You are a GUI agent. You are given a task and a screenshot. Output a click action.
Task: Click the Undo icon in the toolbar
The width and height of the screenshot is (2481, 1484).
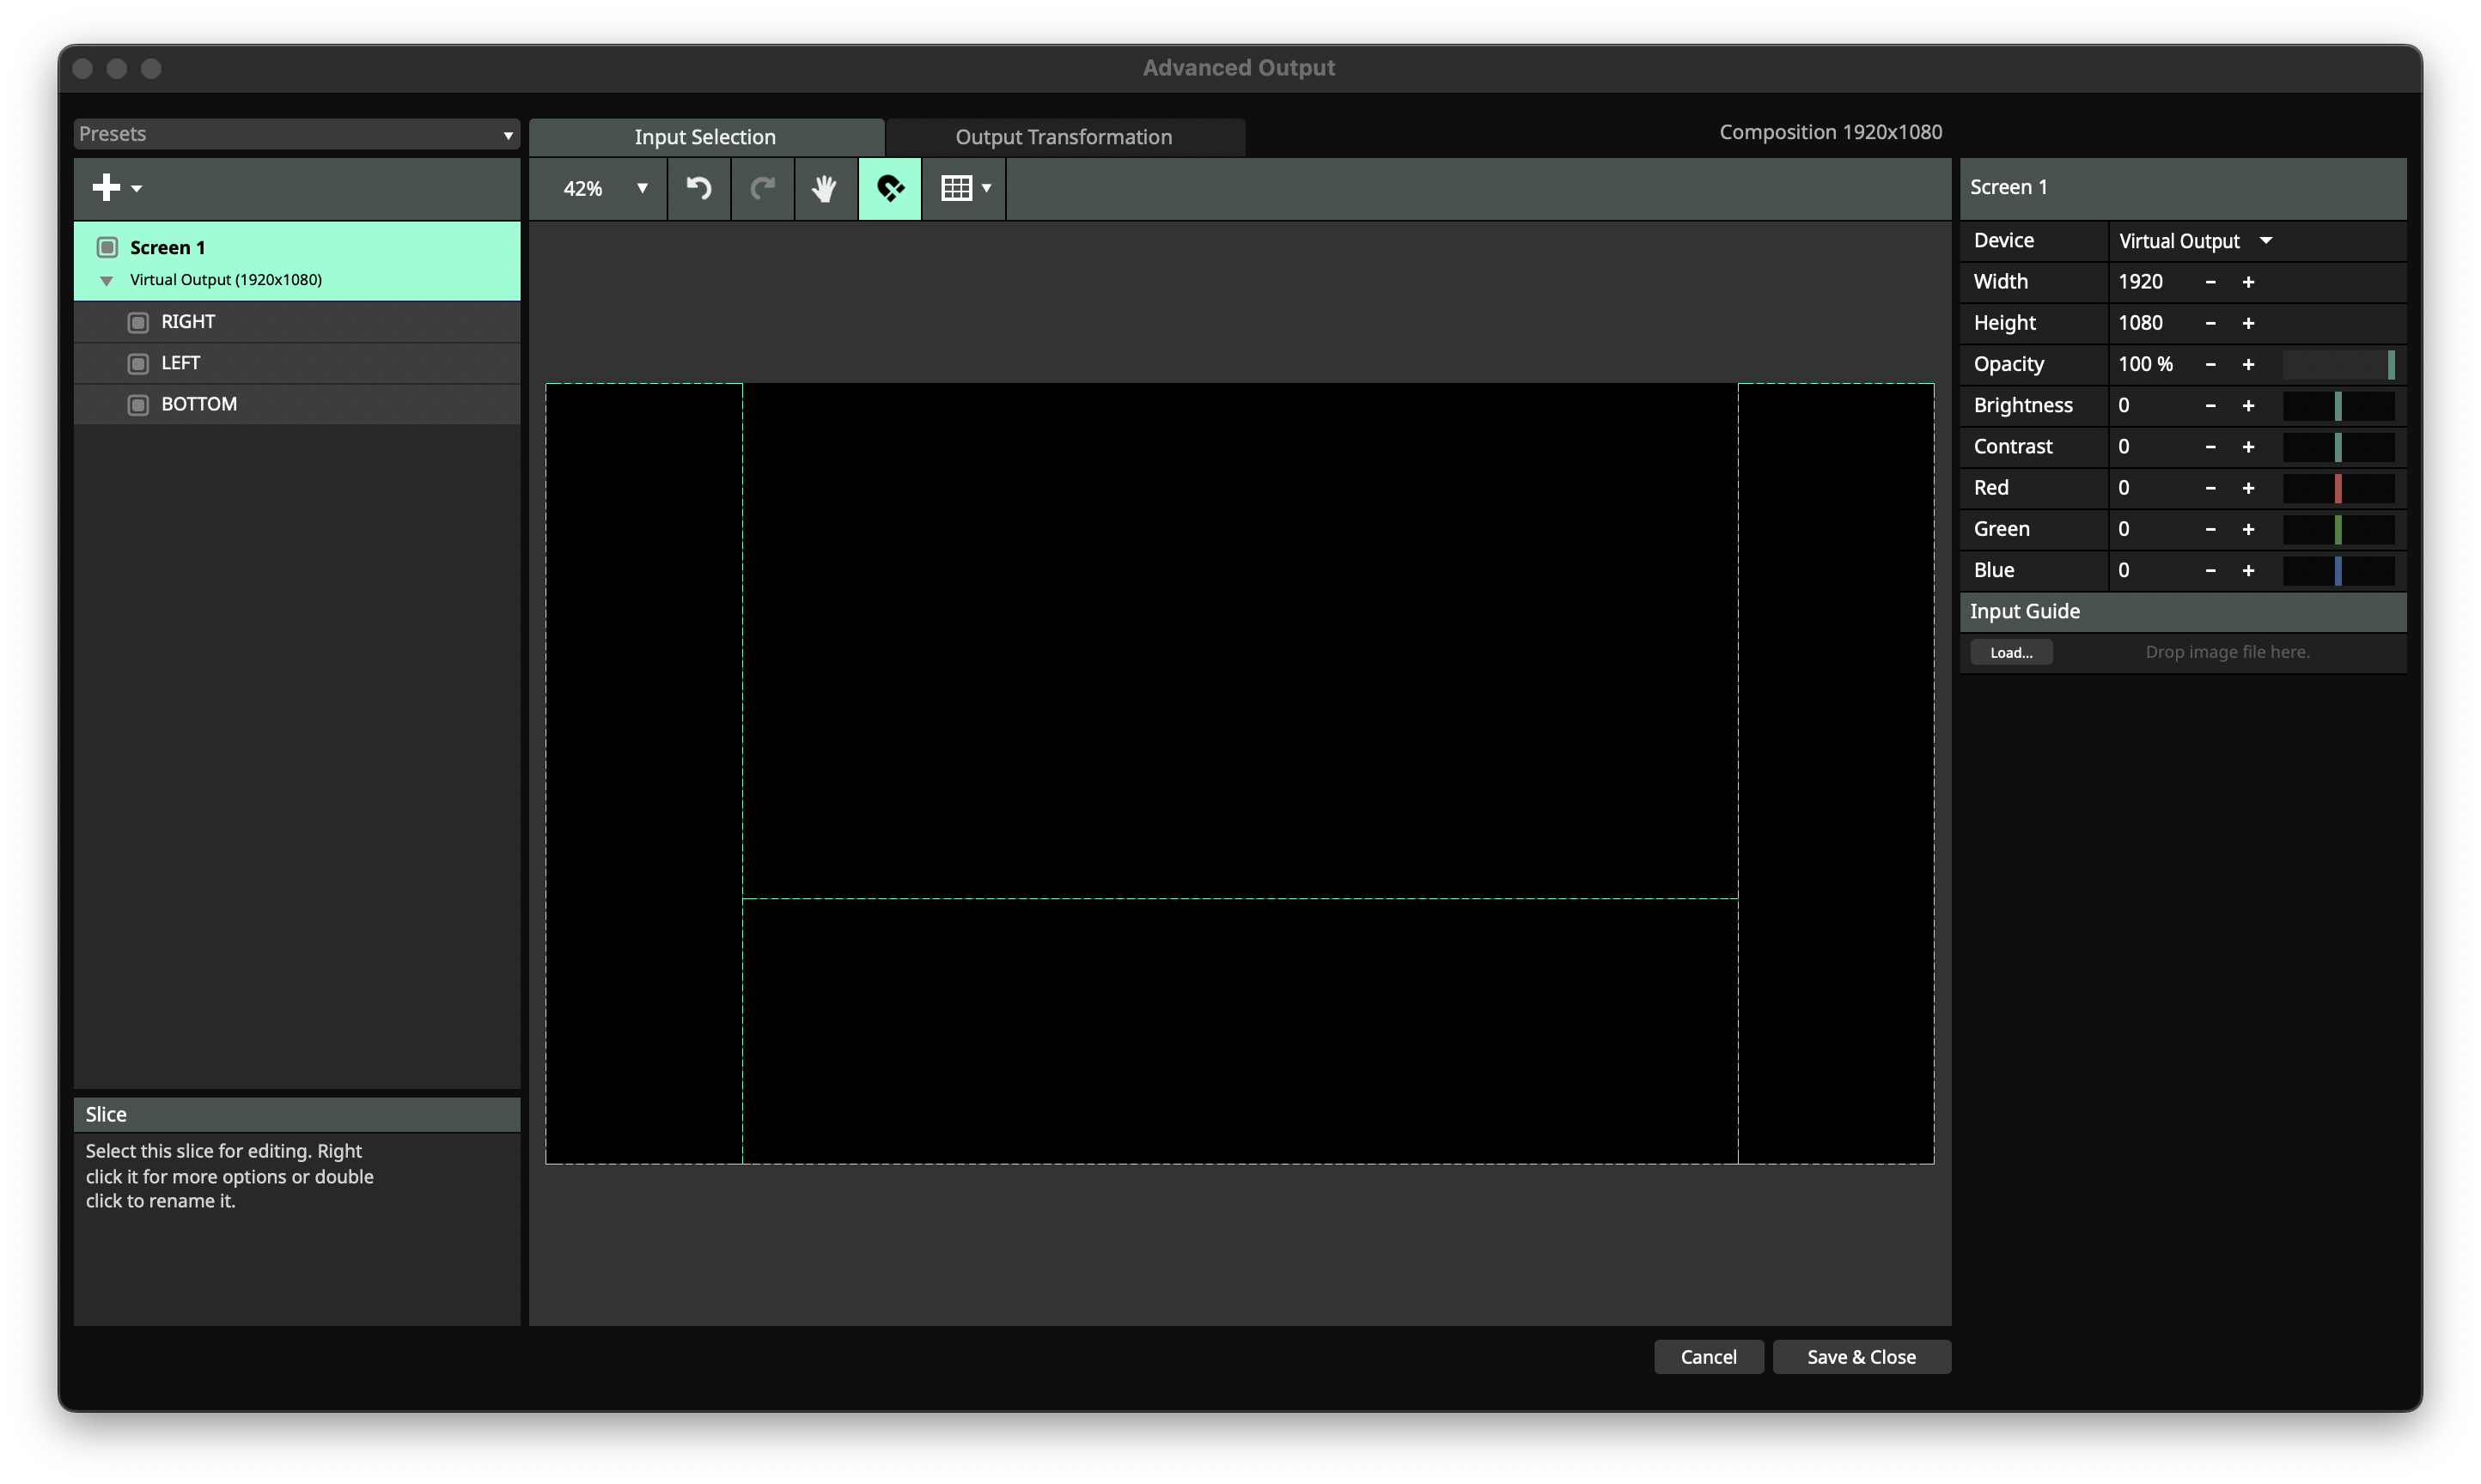[x=698, y=188]
